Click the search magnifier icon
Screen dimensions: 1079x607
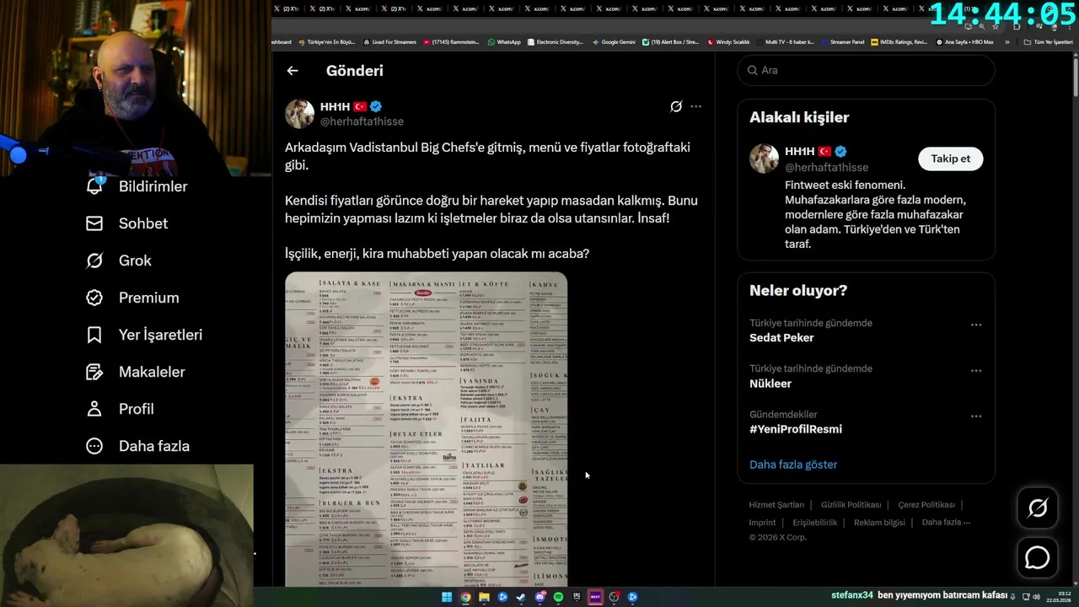point(752,70)
